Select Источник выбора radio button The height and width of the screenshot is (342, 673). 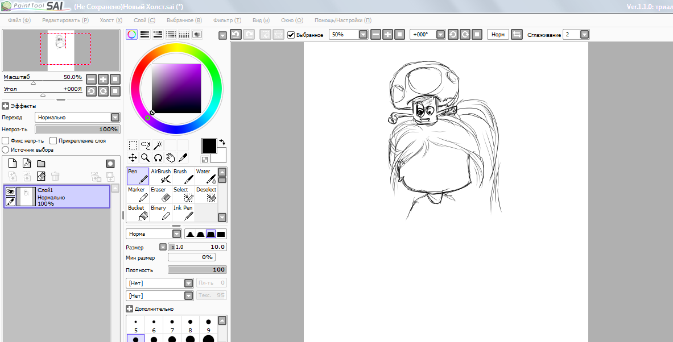(x=6, y=149)
